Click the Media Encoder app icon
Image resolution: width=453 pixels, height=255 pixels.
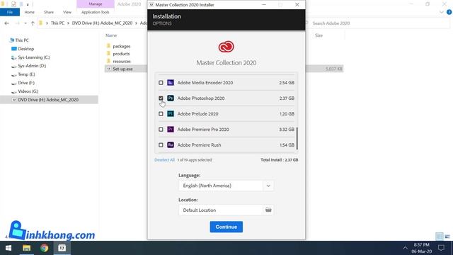coord(171,83)
